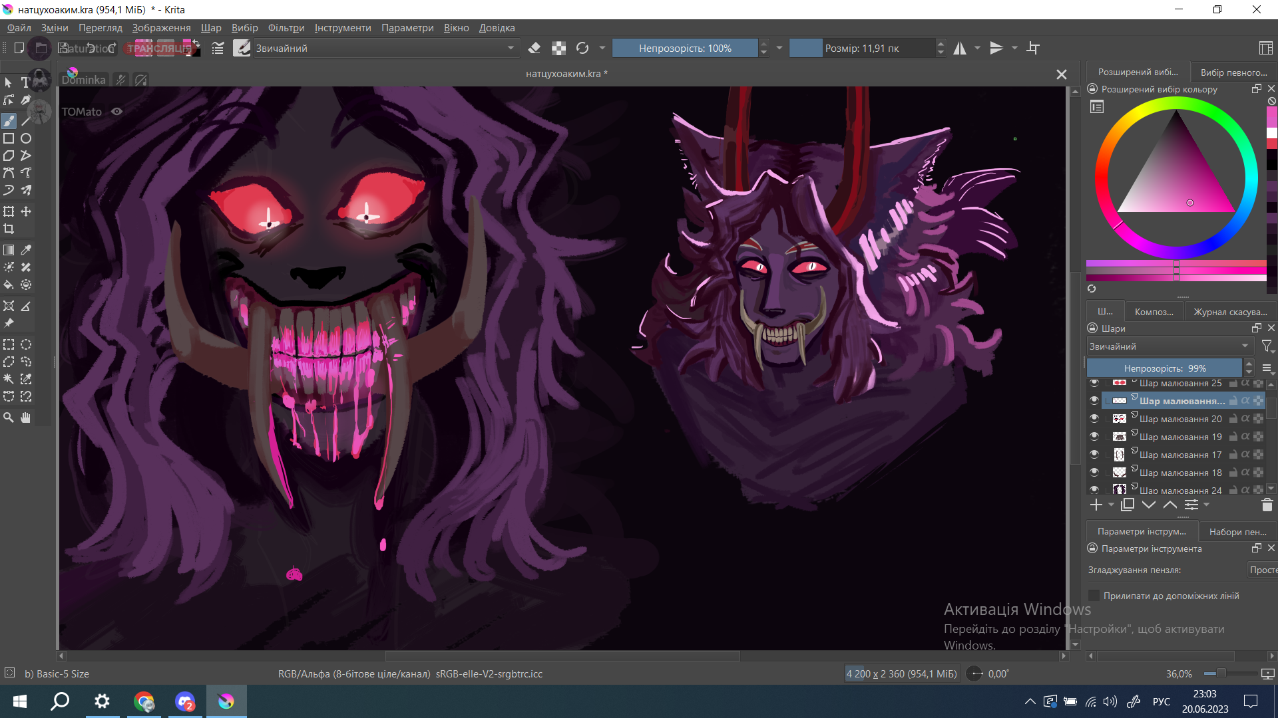Select the move tool

pyautogui.click(x=26, y=211)
